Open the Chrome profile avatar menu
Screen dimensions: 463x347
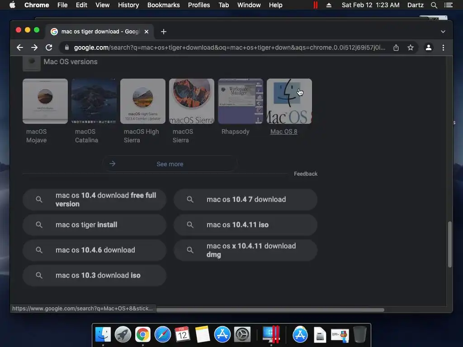click(x=429, y=47)
